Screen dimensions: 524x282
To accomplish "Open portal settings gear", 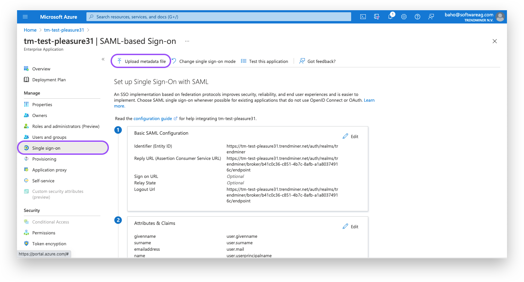I will pos(404,17).
